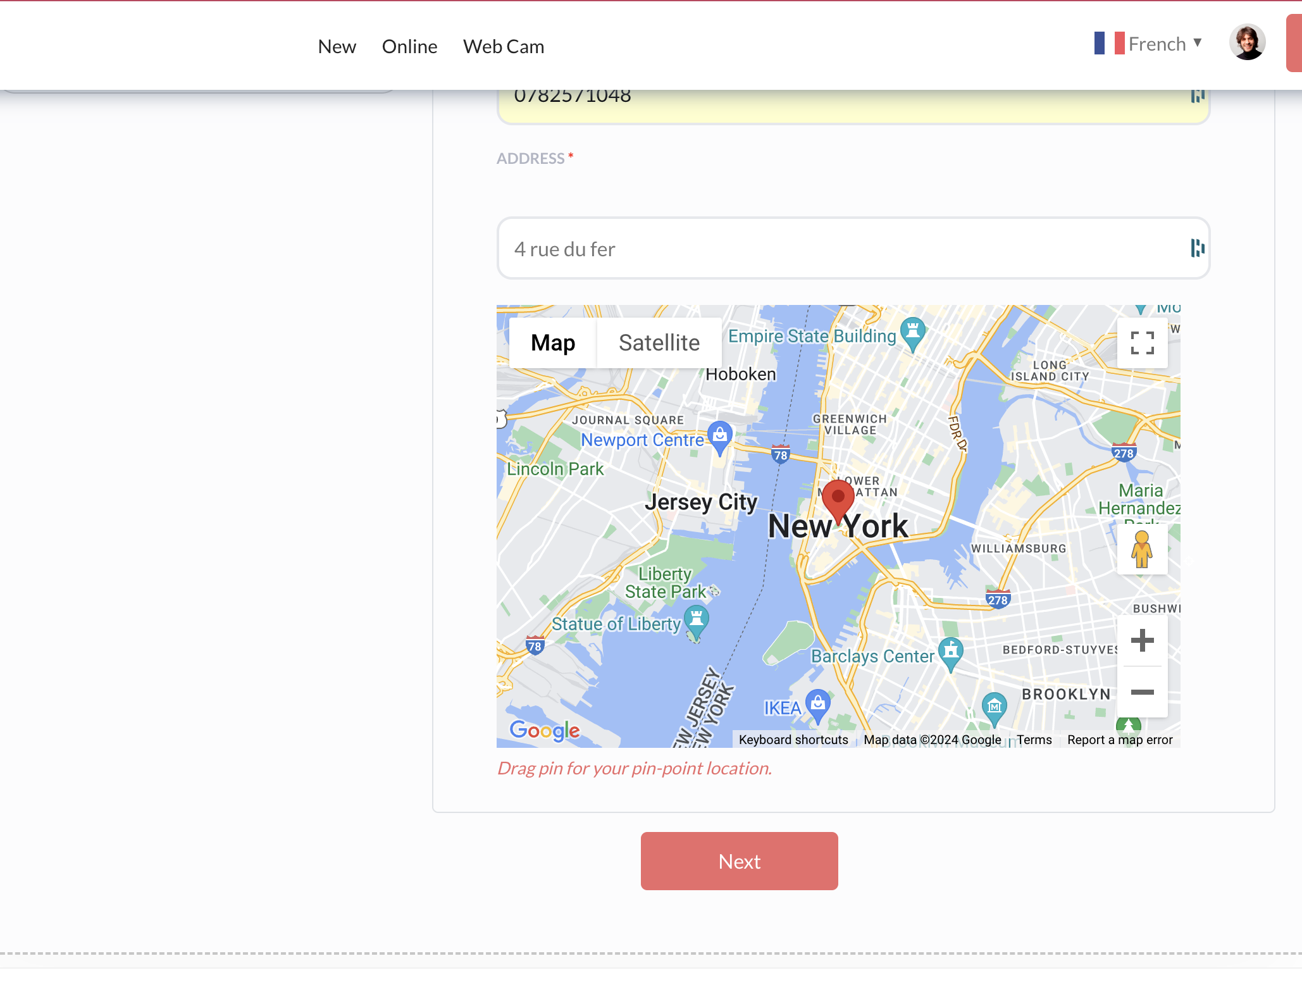1302x987 pixels.
Task: Open the French language dropdown
Action: pos(1148,44)
